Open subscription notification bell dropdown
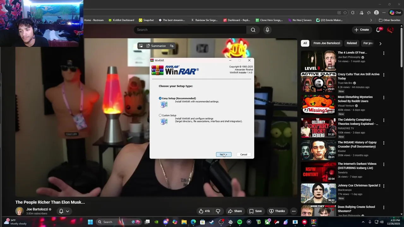404x227 pixels. click(64, 211)
